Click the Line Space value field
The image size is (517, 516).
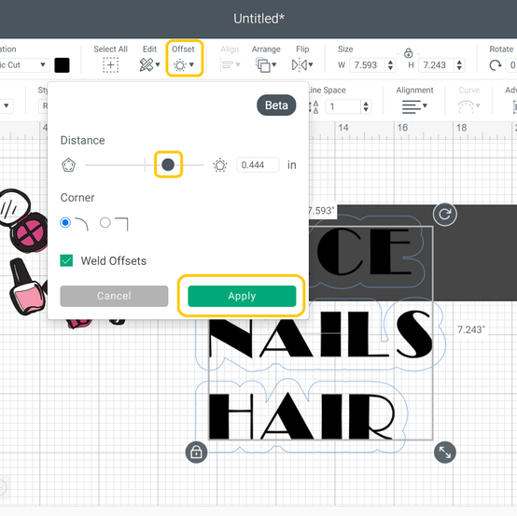tap(343, 106)
